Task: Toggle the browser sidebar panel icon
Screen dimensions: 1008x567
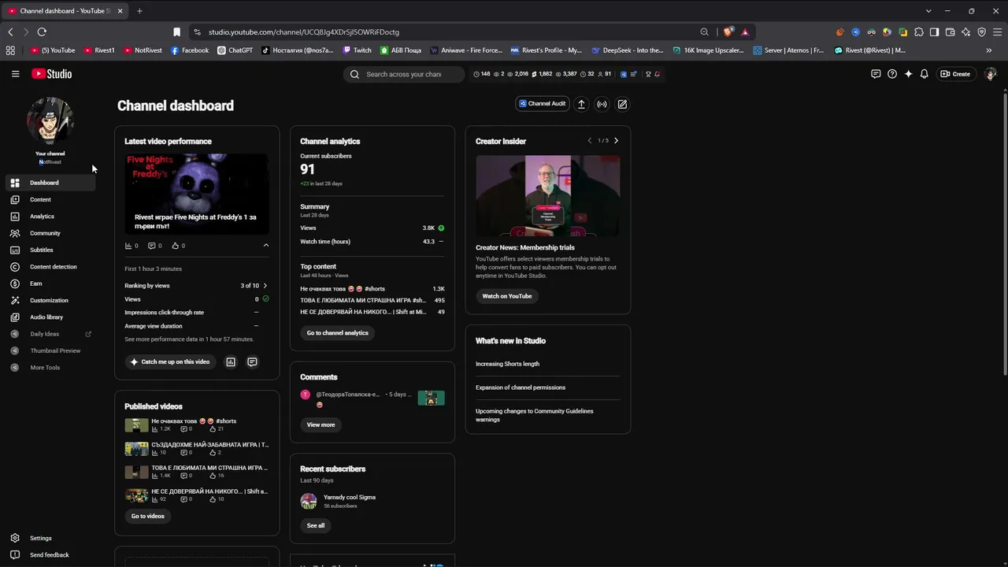Action: (934, 32)
